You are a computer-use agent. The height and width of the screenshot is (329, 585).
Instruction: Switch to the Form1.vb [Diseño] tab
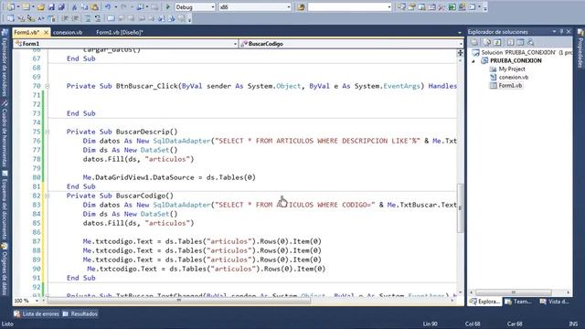click(120, 33)
